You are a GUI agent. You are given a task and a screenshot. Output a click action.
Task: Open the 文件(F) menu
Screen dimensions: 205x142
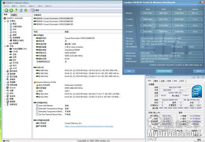click(x=6, y=6)
